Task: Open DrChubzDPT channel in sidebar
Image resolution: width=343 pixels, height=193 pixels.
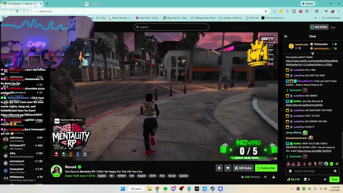Action: click(23, 147)
